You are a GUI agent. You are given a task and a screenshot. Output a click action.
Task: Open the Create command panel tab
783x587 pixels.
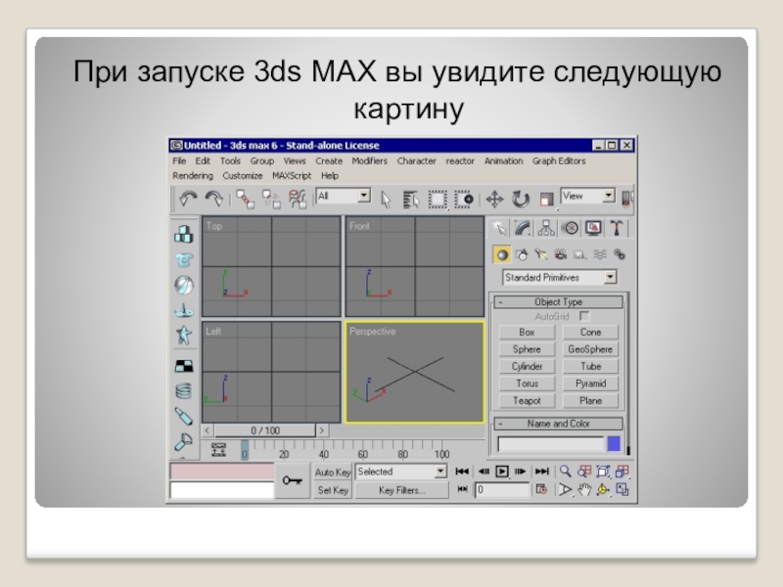499,228
